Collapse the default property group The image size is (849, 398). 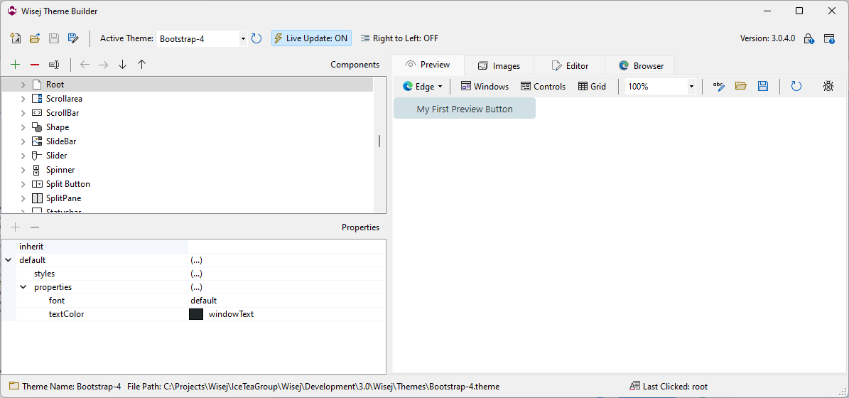(x=8, y=260)
